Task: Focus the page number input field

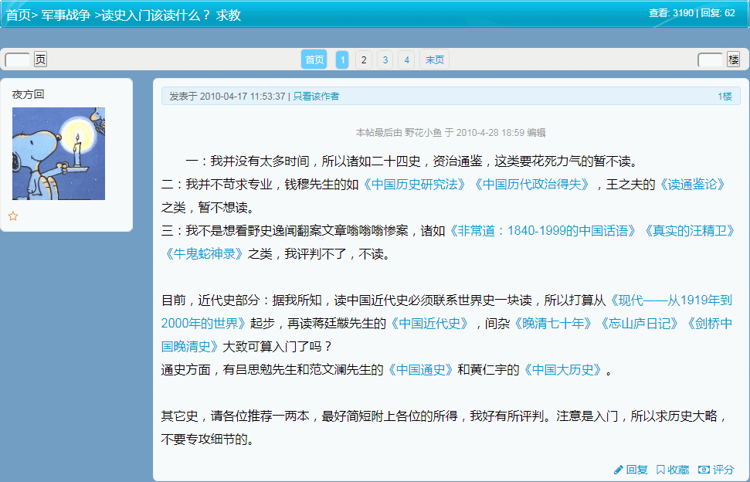Action: [18, 59]
